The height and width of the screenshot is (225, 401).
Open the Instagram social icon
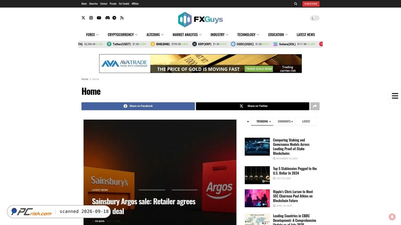click(91, 18)
